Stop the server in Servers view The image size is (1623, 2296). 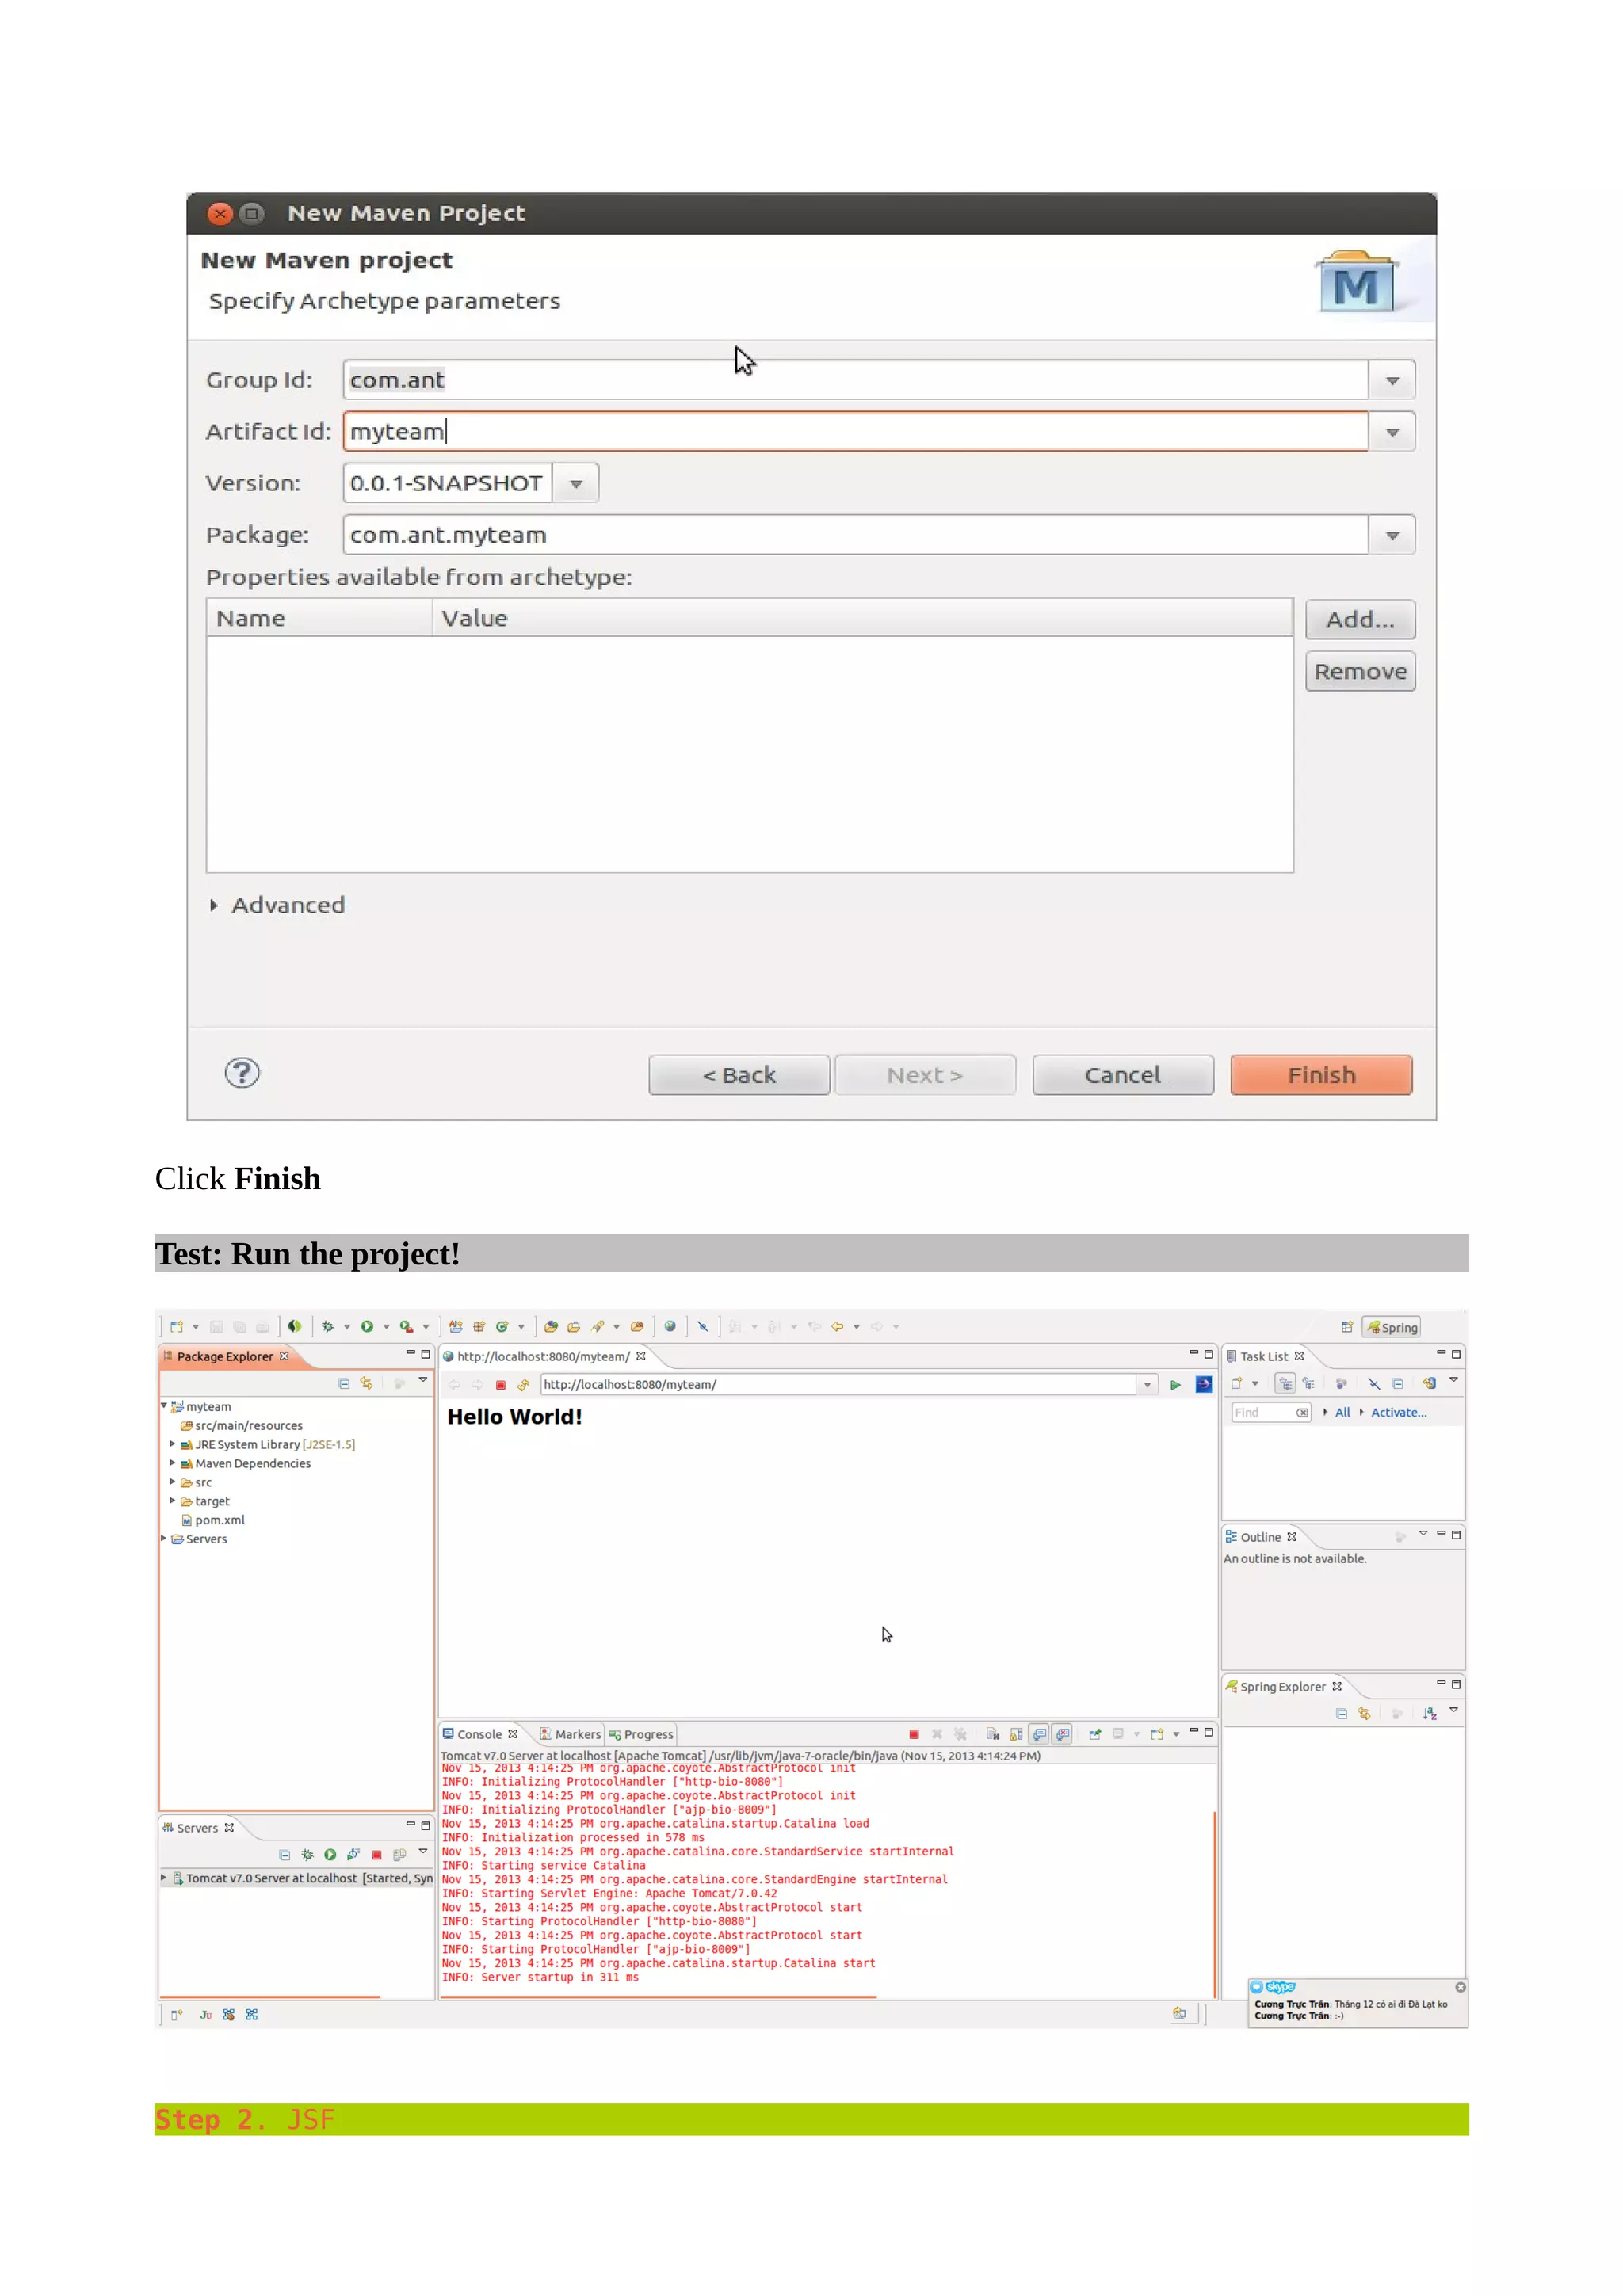[x=376, y=1855]
